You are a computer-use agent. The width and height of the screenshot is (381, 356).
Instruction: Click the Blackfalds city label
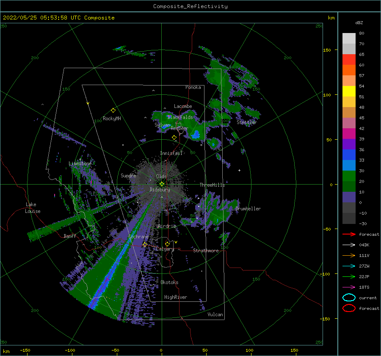(x=180, y=117)
